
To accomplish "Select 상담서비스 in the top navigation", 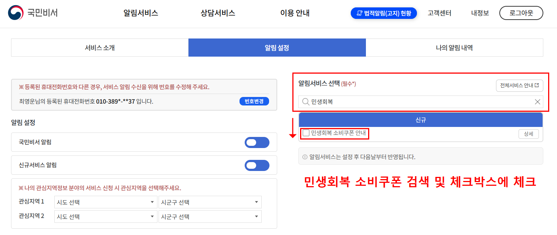I will (217, 13).
